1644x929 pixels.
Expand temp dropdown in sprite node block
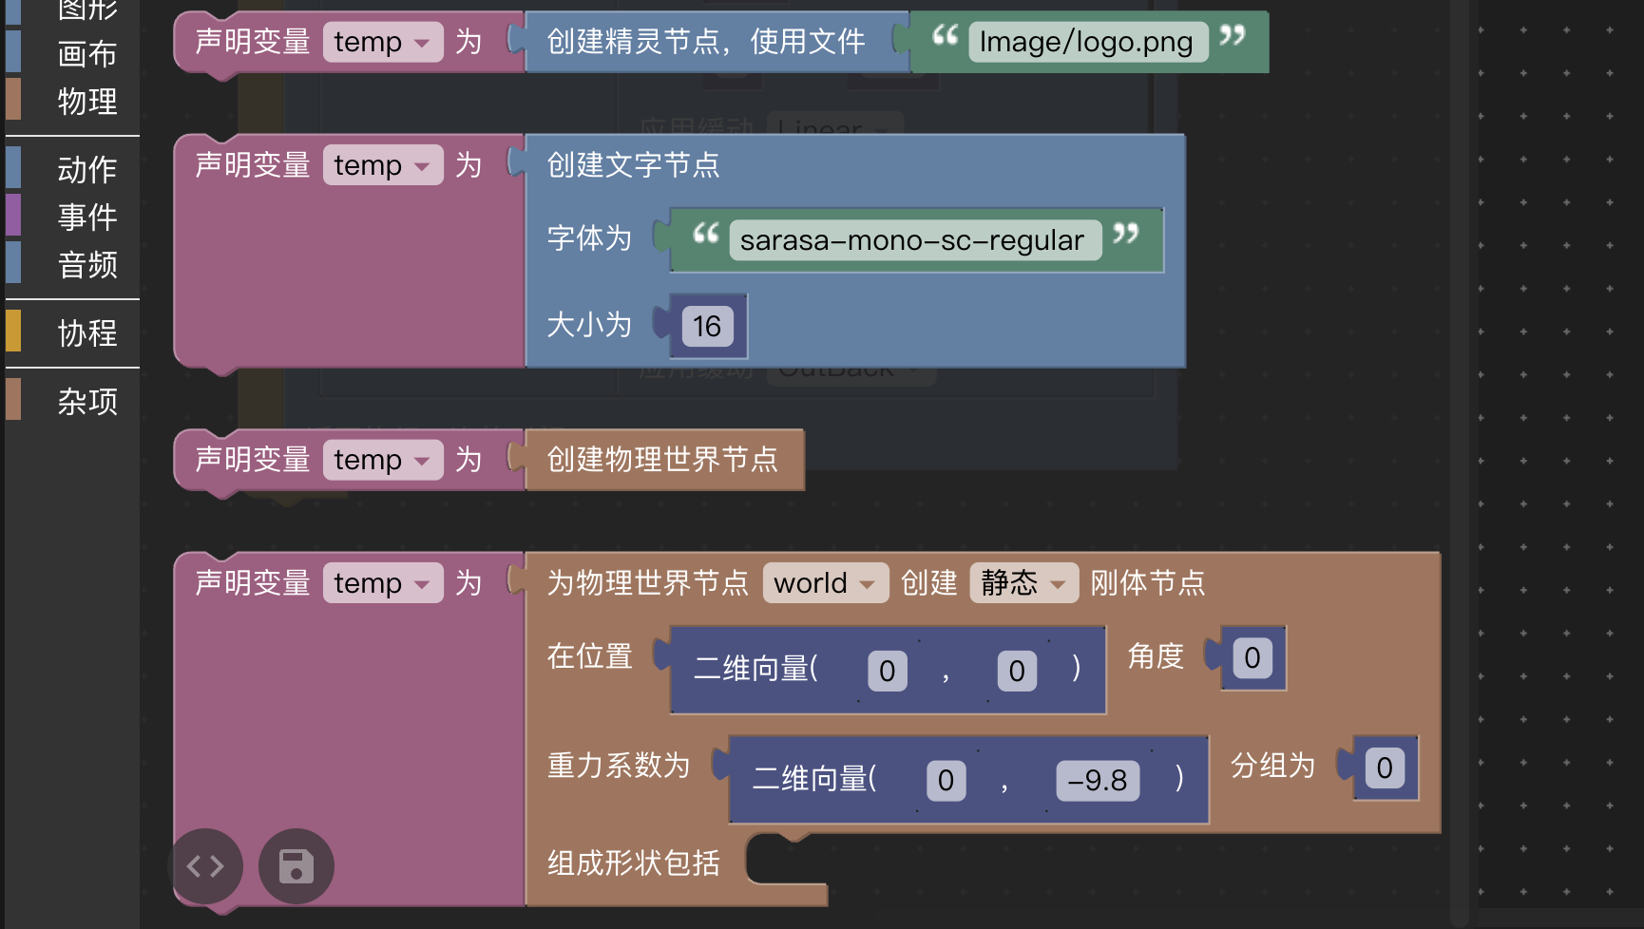click(x=382, y=42)
